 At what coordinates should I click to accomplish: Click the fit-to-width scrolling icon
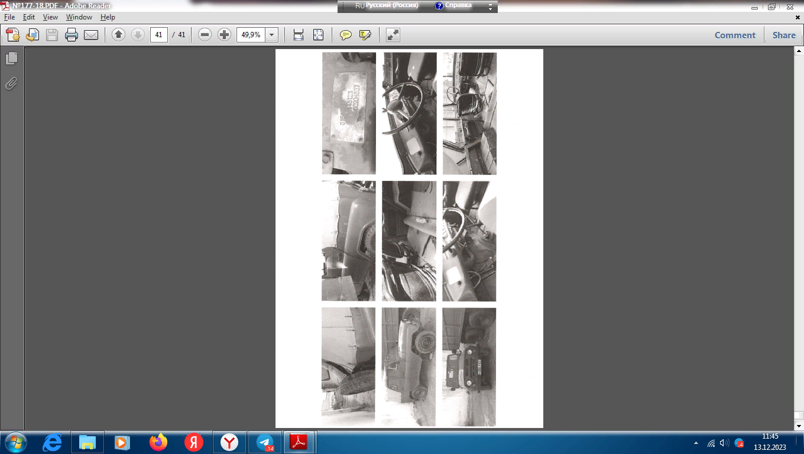pos(299,35)
